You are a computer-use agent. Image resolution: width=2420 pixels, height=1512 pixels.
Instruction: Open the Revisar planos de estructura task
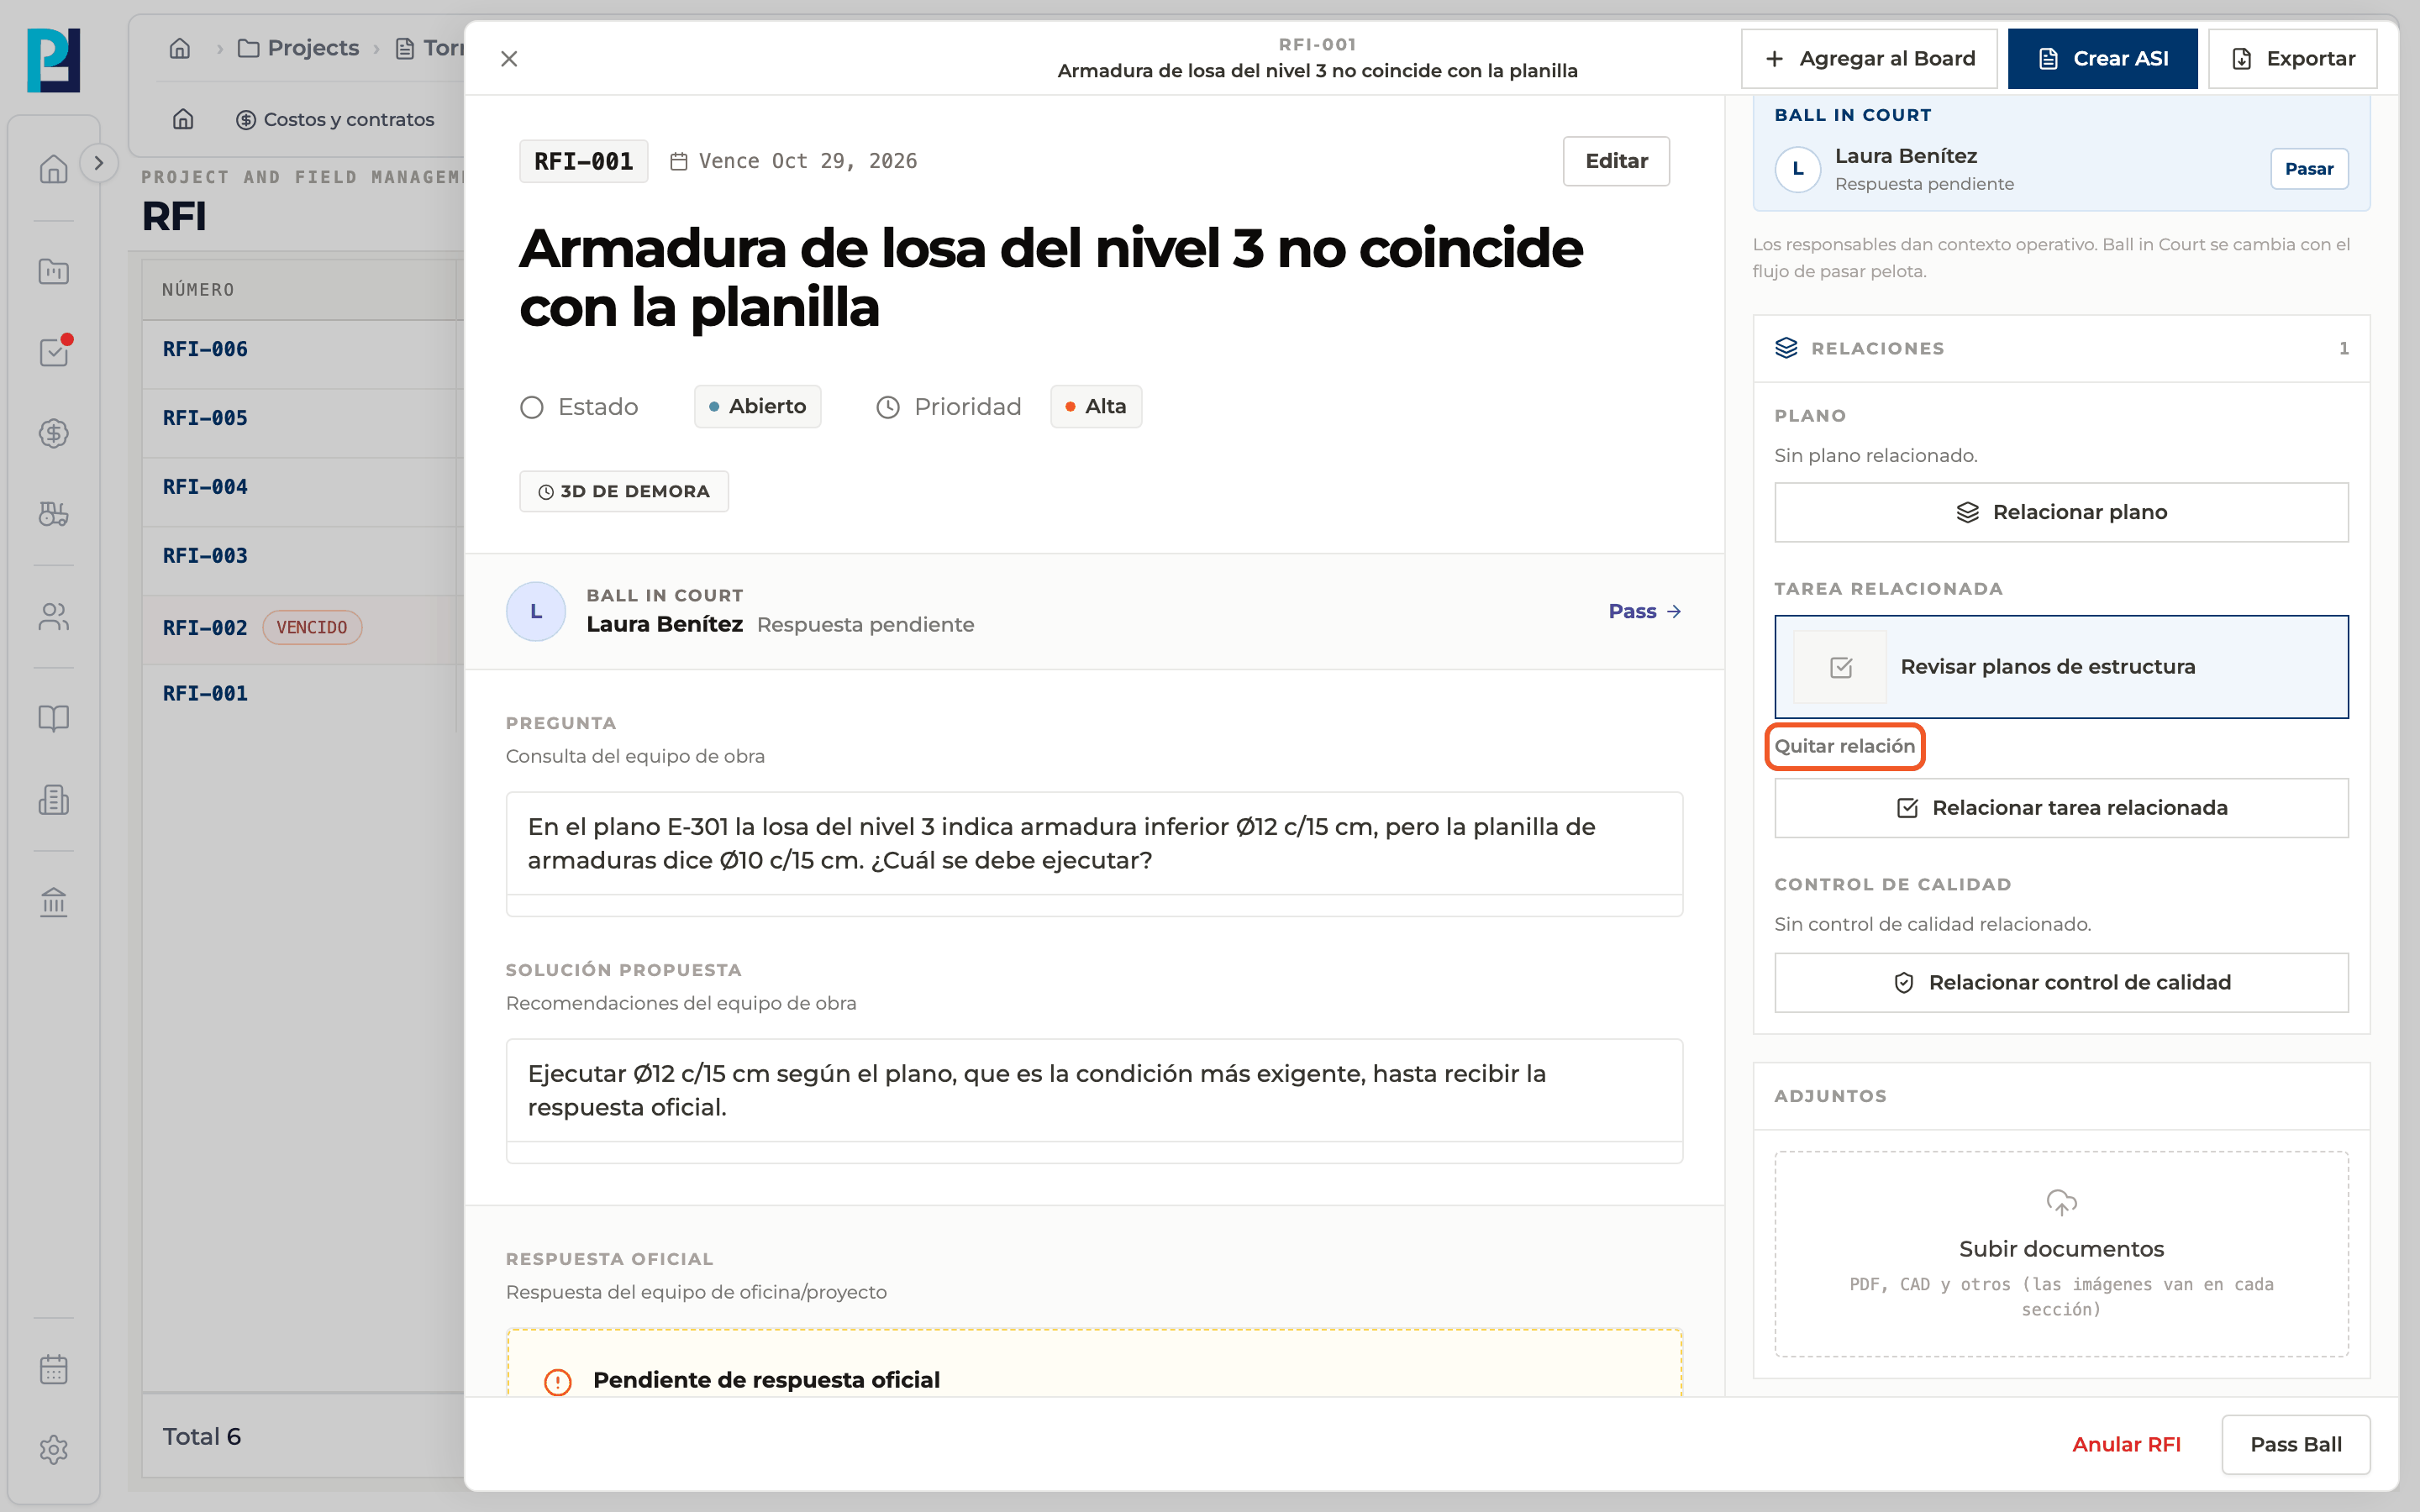2061,667
